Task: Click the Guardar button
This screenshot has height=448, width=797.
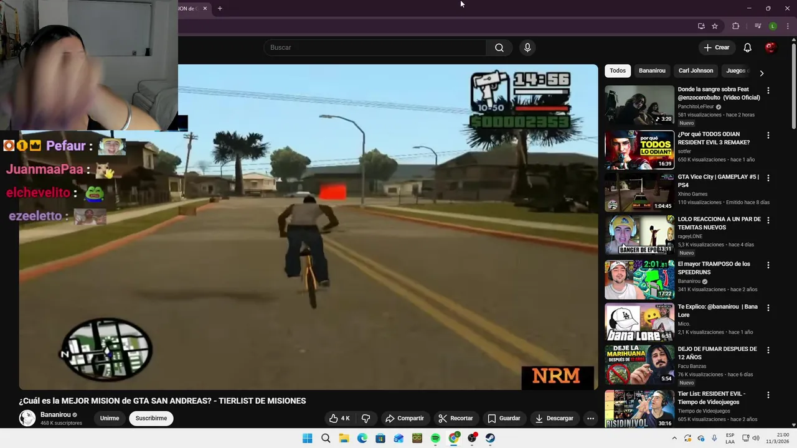Action: point(504,418)
